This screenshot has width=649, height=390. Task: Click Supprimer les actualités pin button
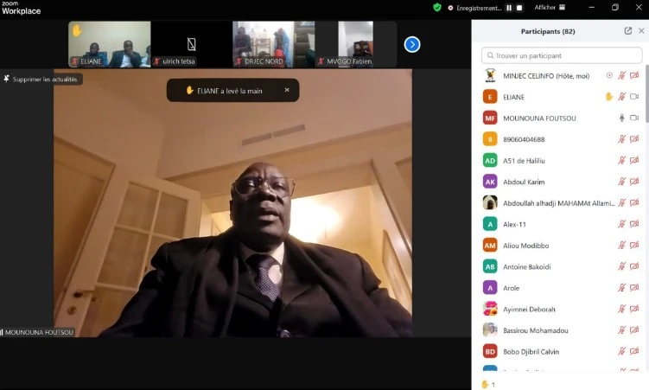pos(41,80)
